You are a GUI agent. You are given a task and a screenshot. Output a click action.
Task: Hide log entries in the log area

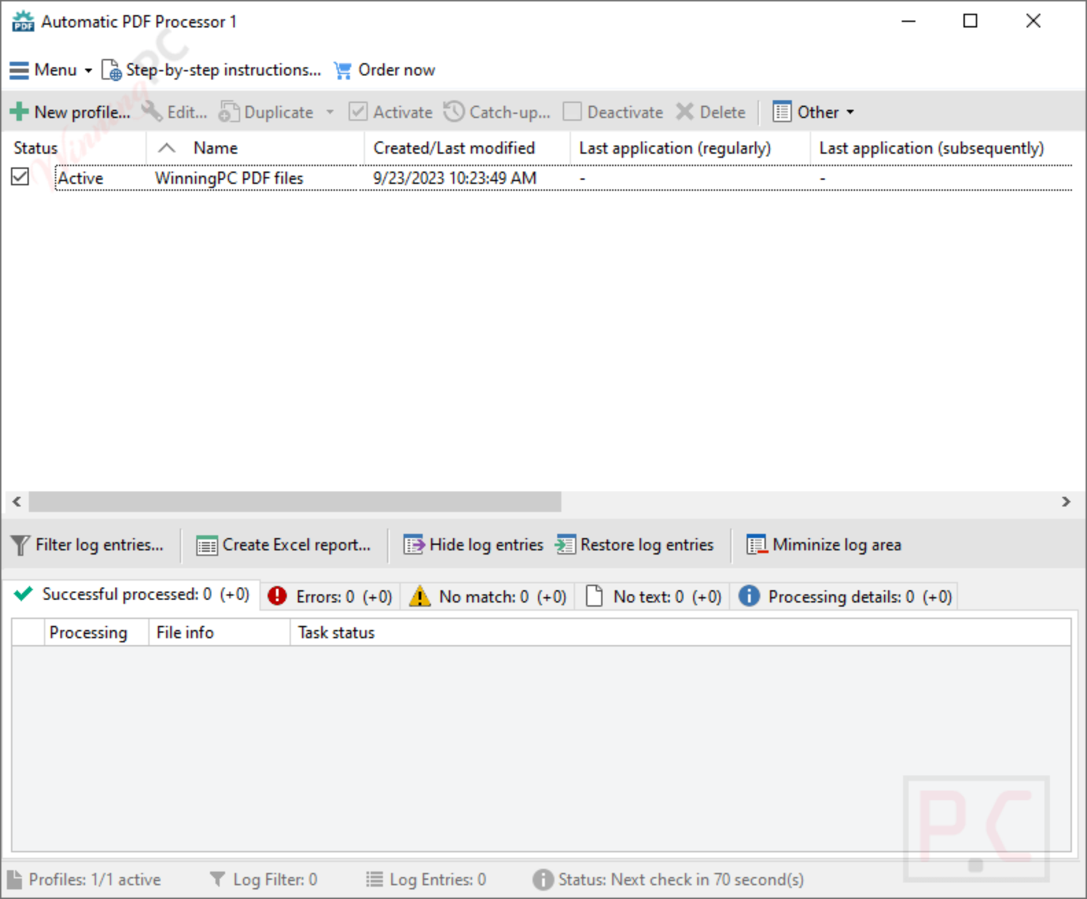(x=472, y=544)
